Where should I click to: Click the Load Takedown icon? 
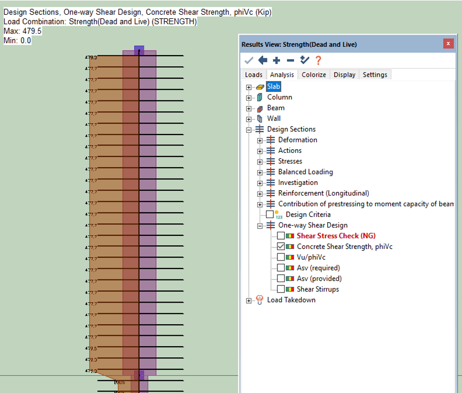[x=260, y=300]
